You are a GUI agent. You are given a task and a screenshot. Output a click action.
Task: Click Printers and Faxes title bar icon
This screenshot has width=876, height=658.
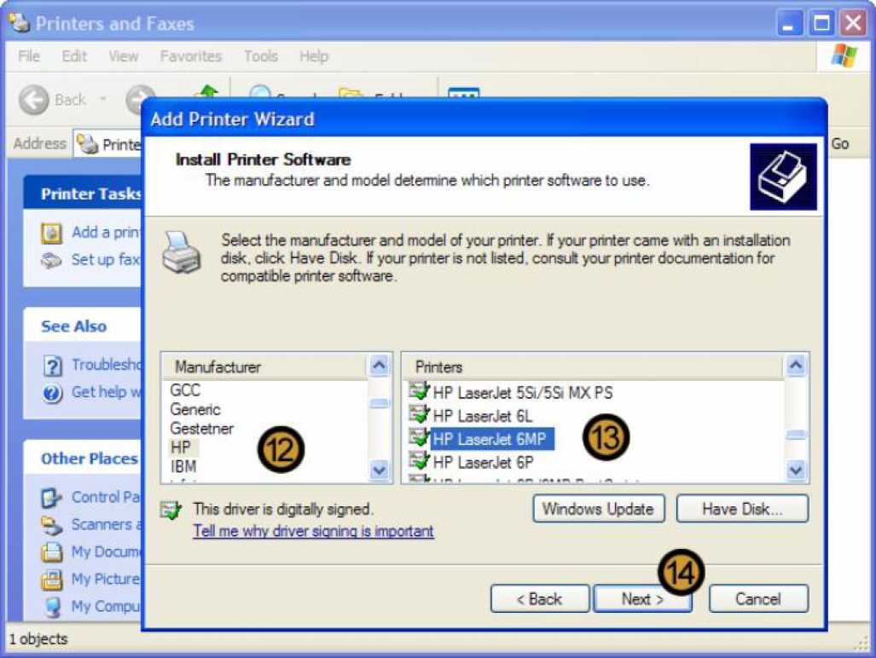20,22
